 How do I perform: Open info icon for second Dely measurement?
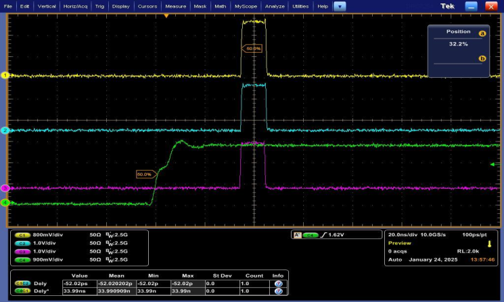click(x=278, y=290)
